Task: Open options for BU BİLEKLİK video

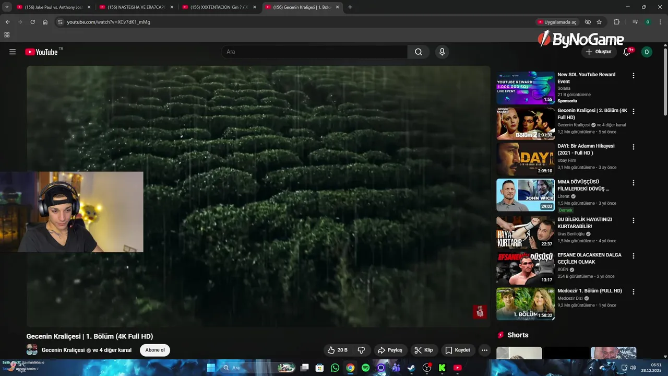Action: (x=634, y=221)
